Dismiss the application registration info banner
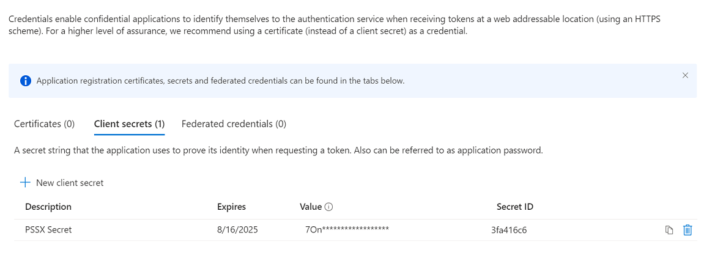723x263 pixels. [x=685, y=76]
